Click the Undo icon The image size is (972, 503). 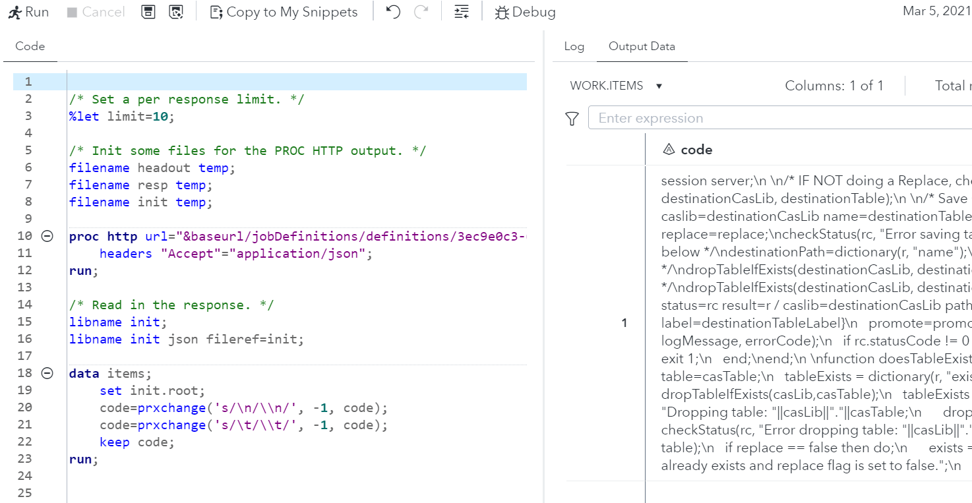pos(393,11)
